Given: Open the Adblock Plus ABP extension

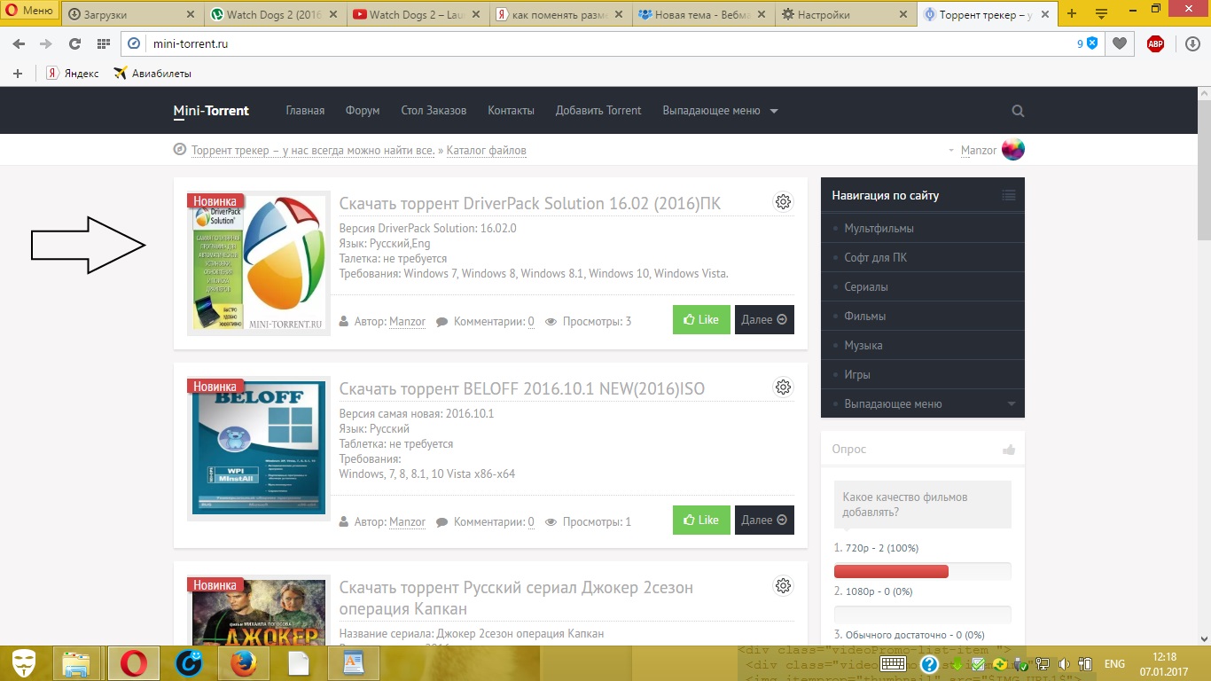Looking at the screenshot, I should click(1155, 43).
